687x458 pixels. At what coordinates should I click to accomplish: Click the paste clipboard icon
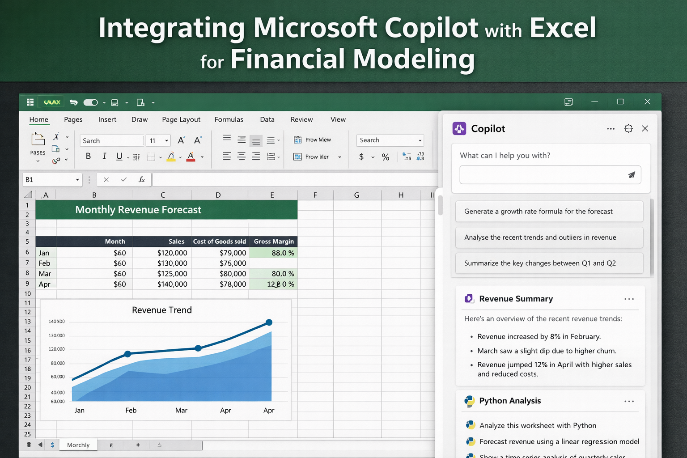click(38, 139)
